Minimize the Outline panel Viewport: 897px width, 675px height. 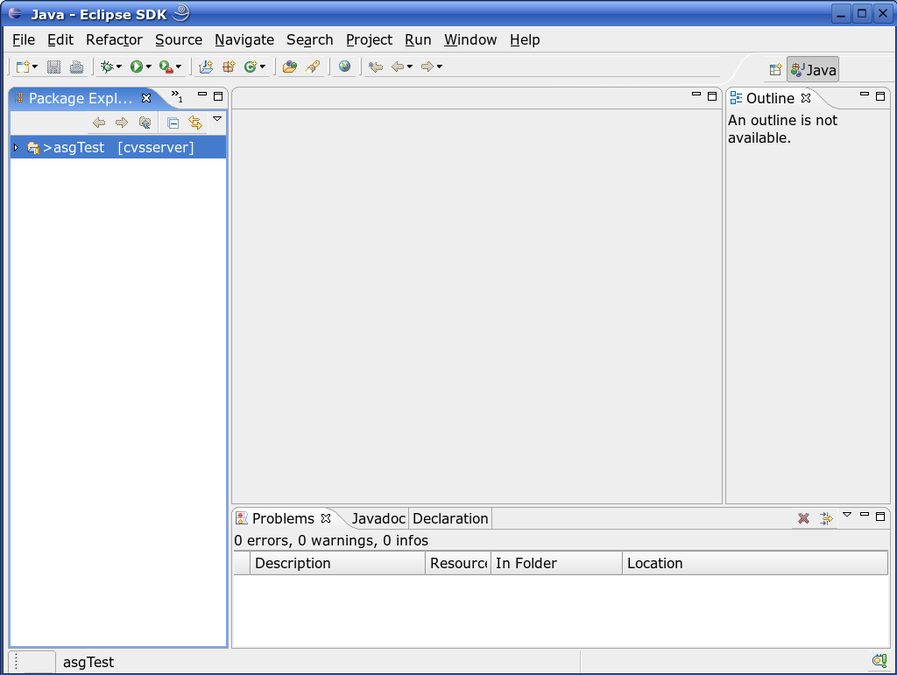pyautogui.click(x=865, y=94)
